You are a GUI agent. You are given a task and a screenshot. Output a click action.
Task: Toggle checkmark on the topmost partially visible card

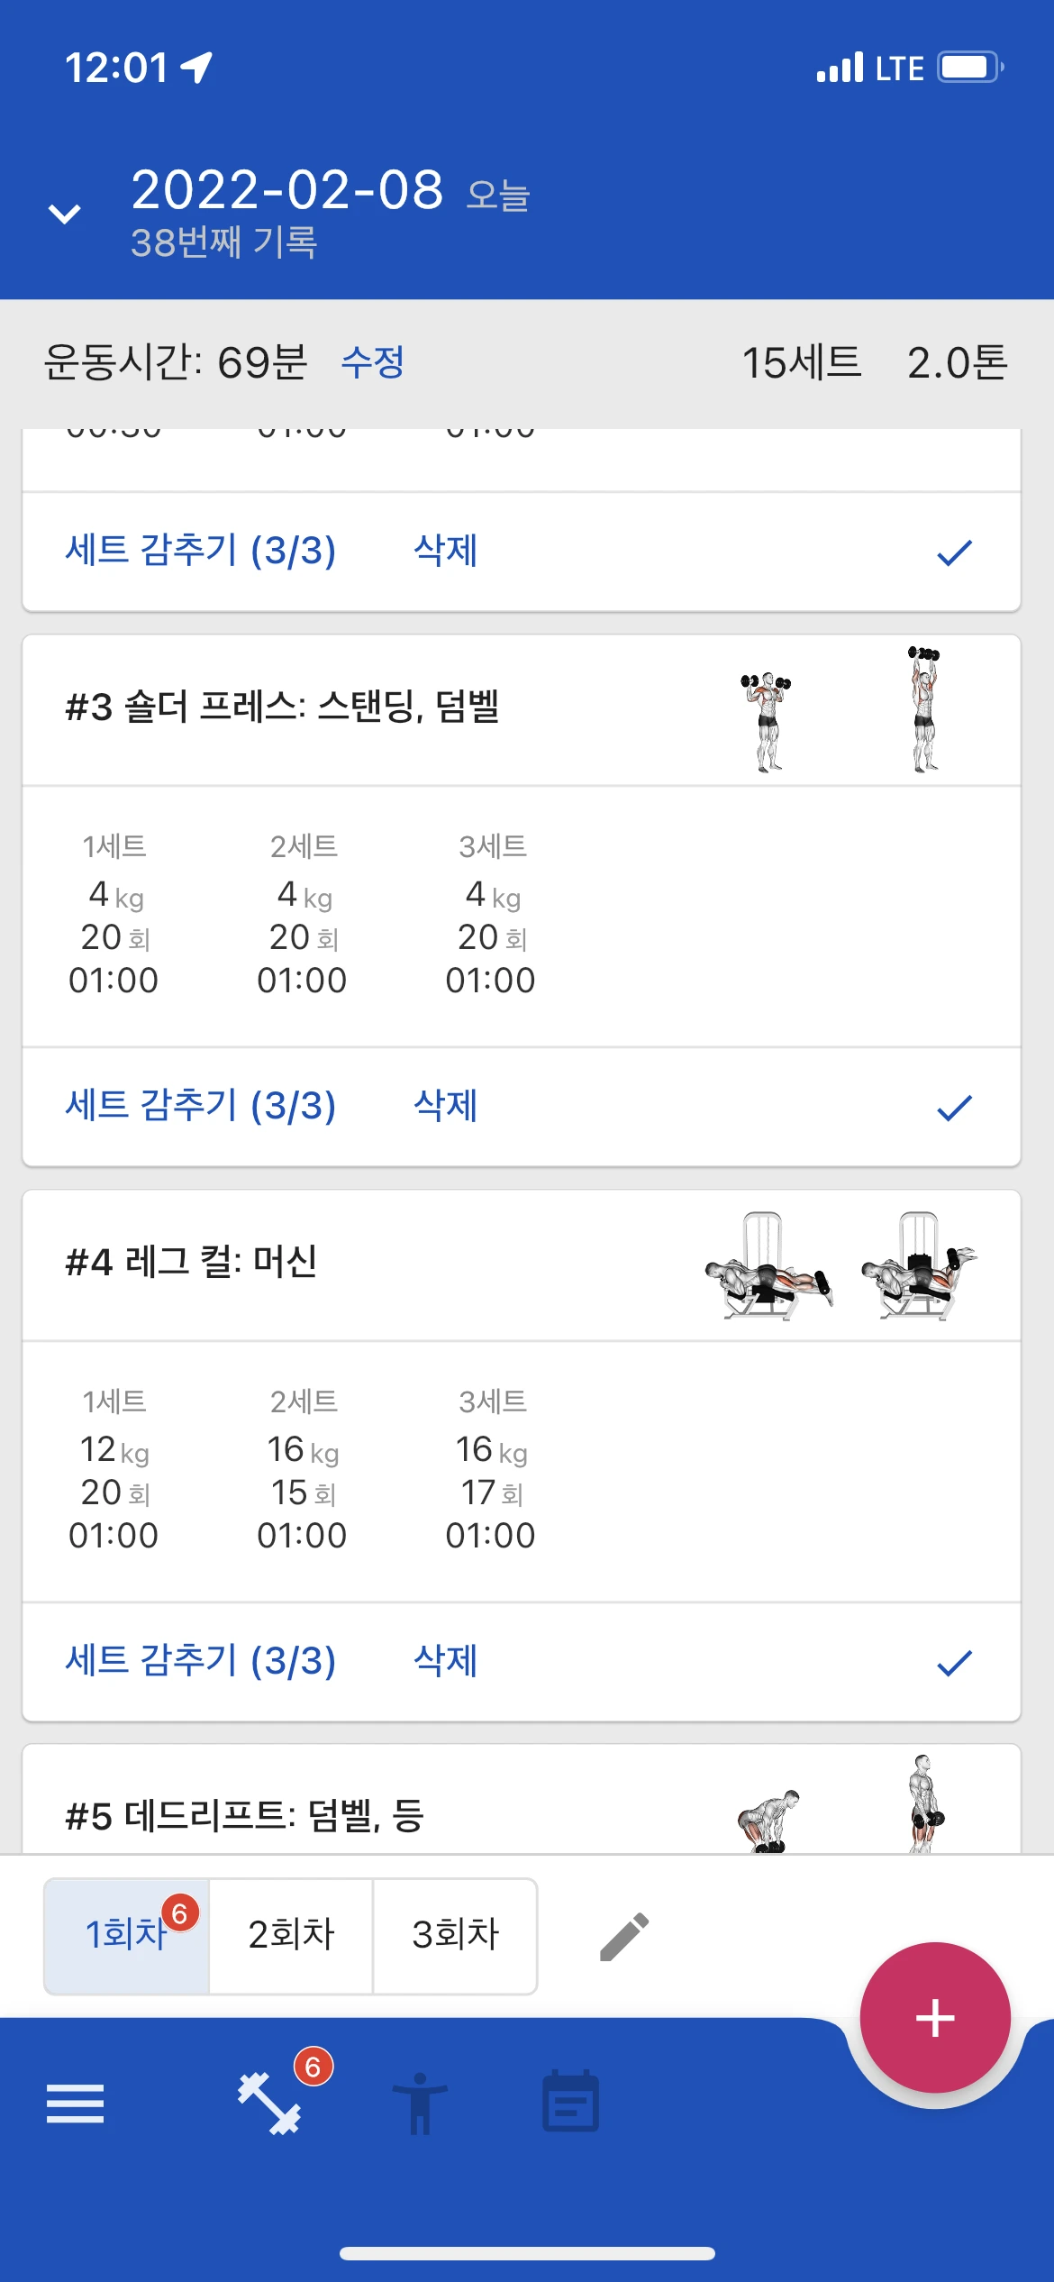click(x=954, y=552)
